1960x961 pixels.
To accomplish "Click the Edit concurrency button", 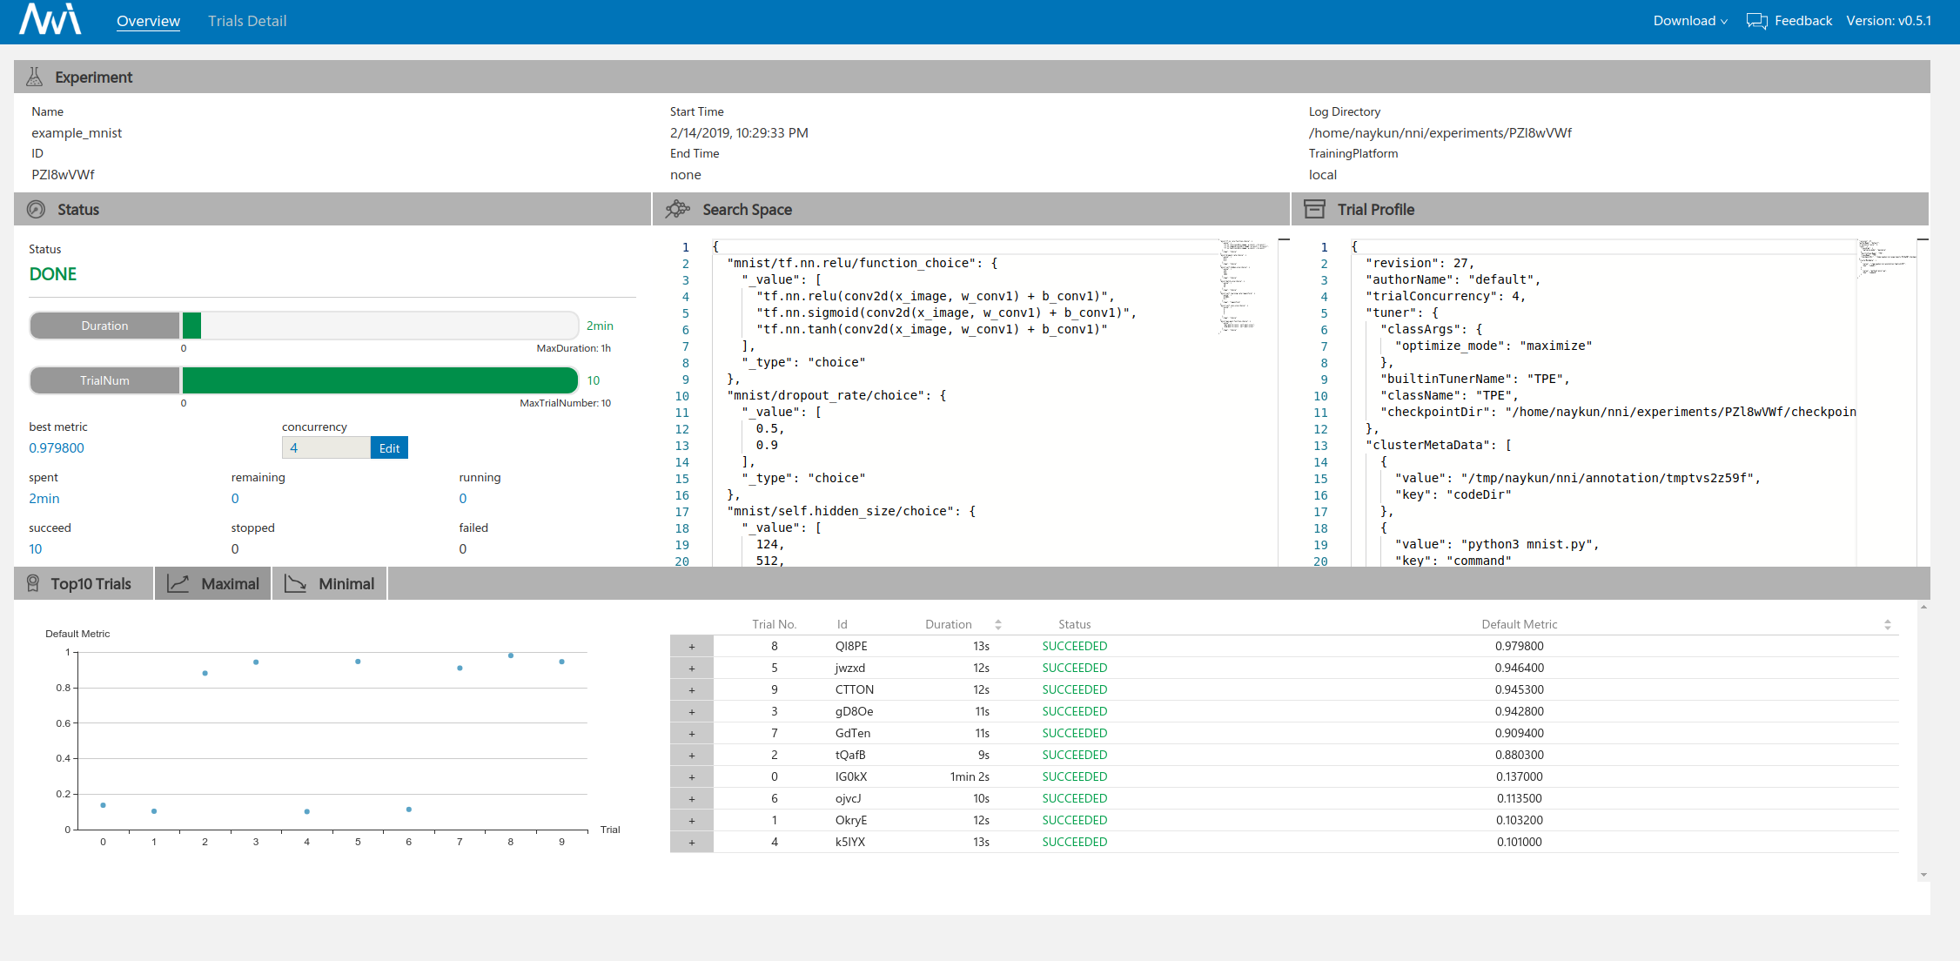I will 389,447.
